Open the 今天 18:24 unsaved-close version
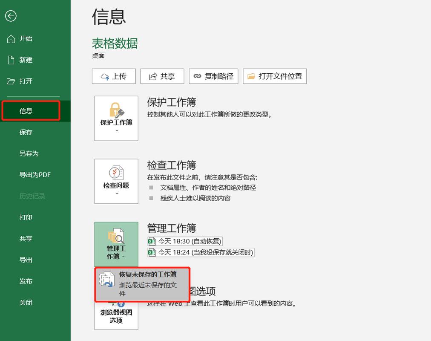 (x=201, y=252)
